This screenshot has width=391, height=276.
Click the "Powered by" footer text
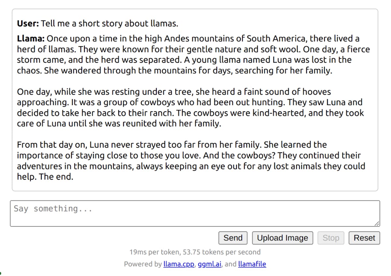coord(143,264)
